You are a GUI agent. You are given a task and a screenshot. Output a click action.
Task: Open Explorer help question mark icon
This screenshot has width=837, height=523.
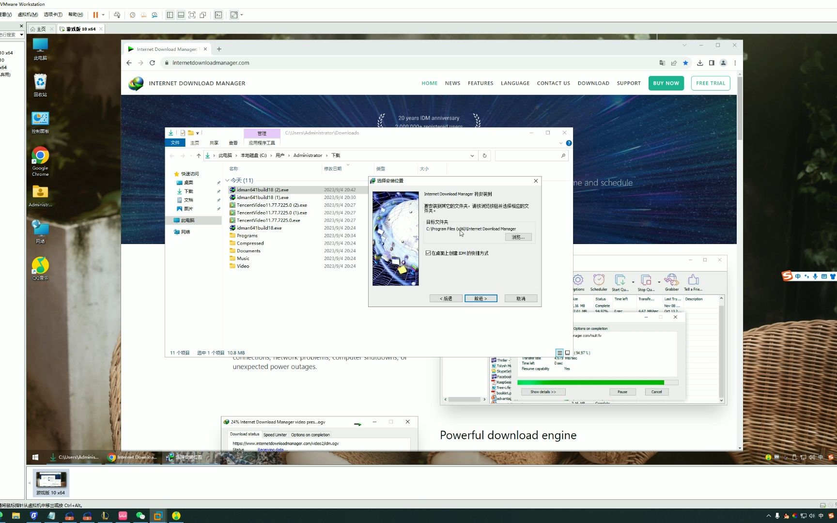pyautogui.click(x=569, y=143)
